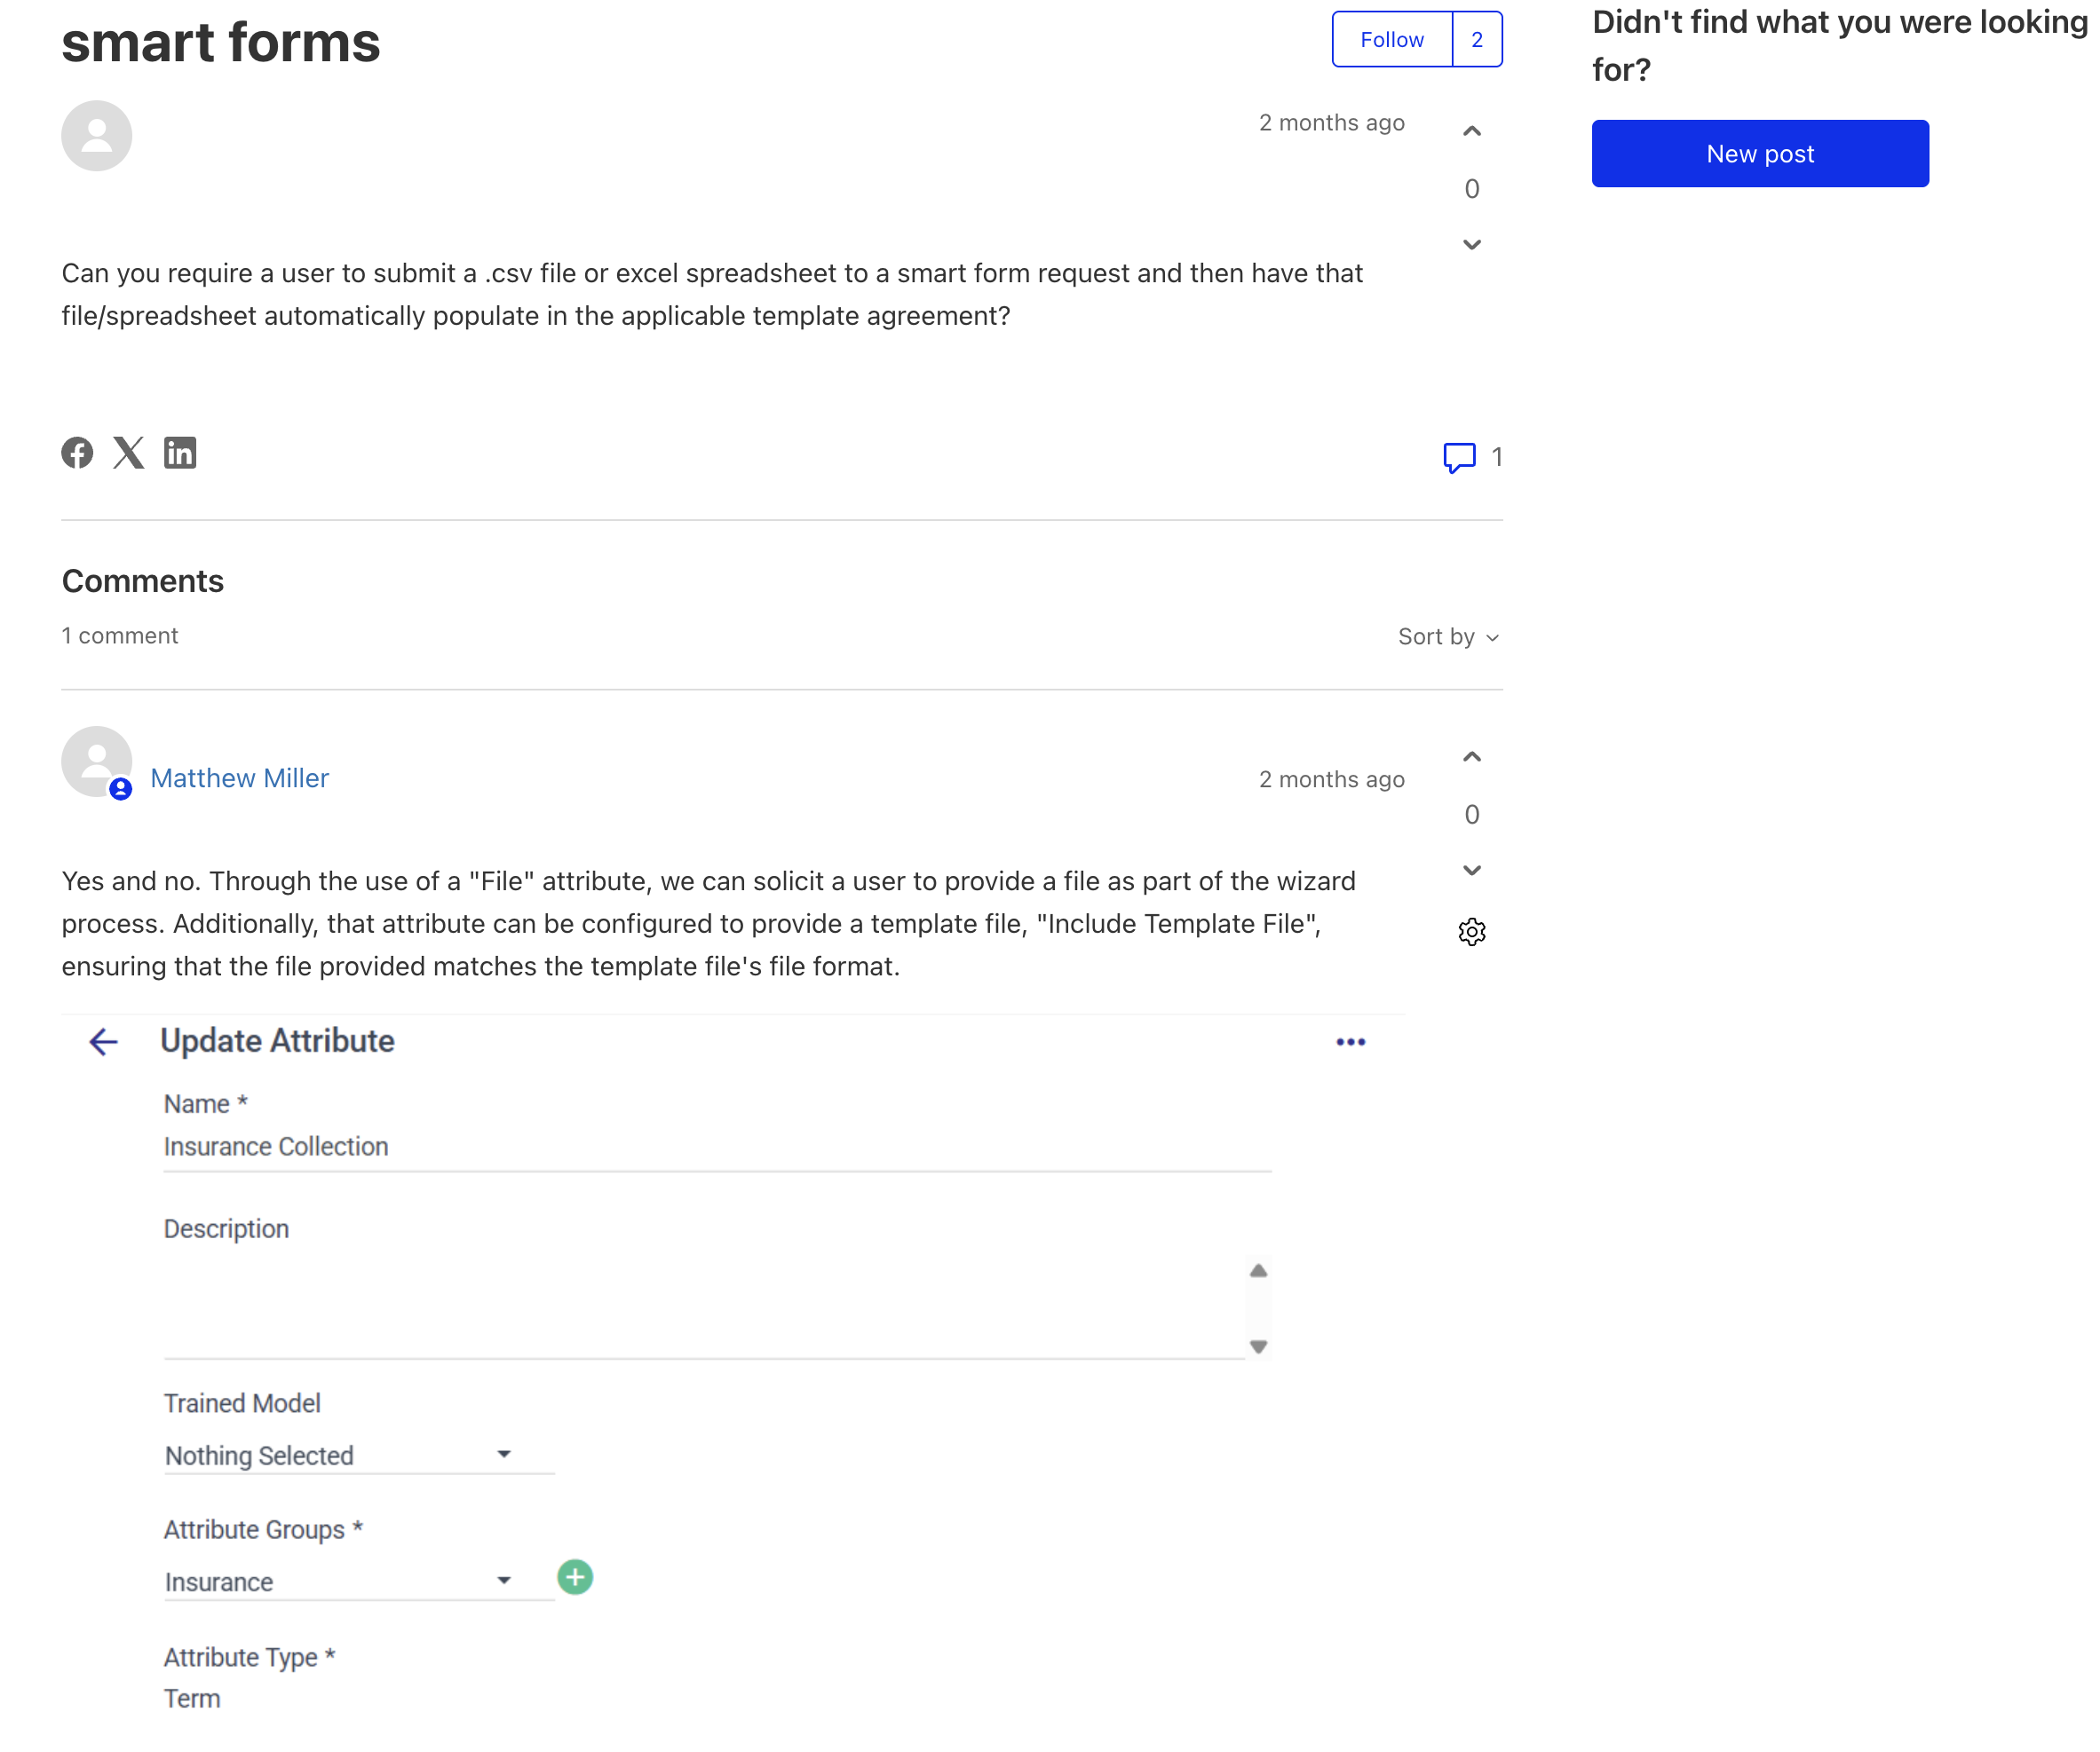Click the green plus add-group icon
This screenshot has height=1752, width=2100.
tap(574, 1577)
